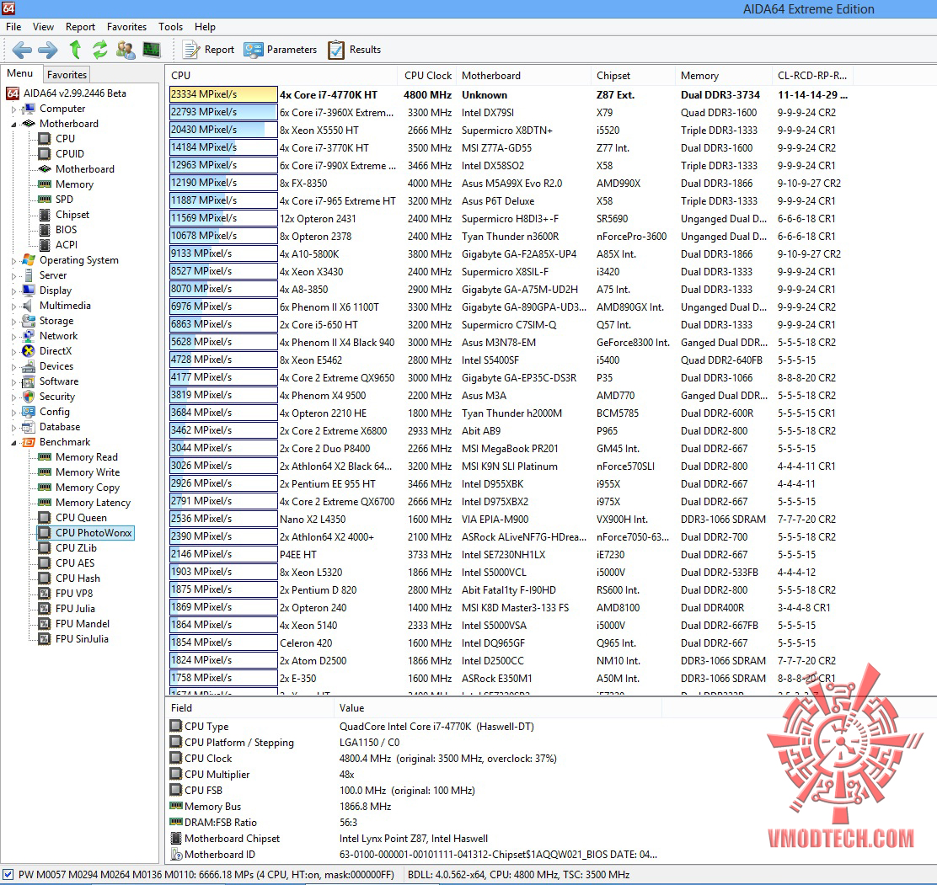Click the DRAM:FSB Ratio field row

pos(415,823)
